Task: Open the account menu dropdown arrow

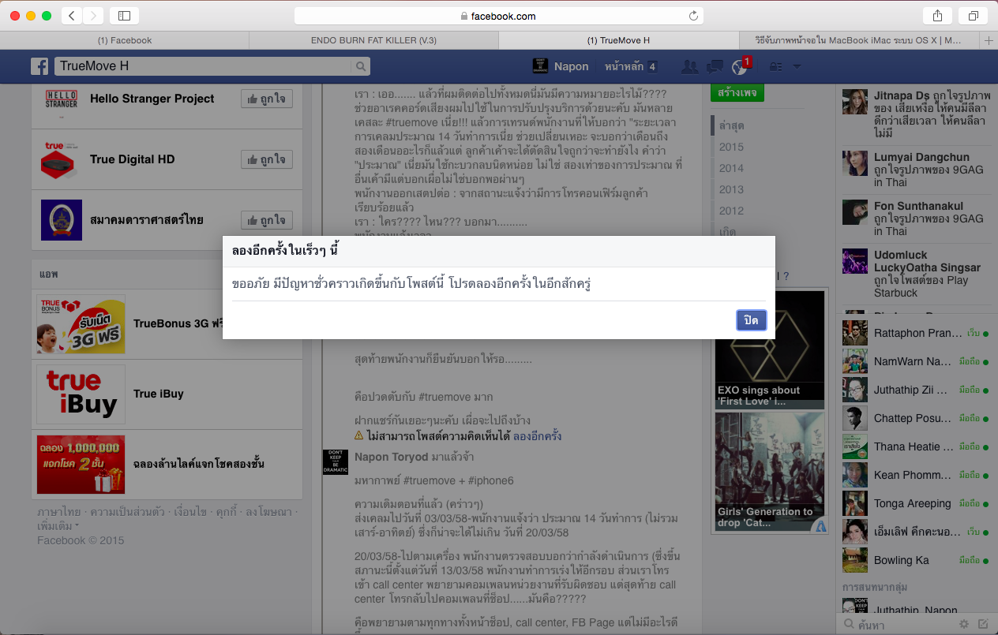Action: tap(797, 66)
